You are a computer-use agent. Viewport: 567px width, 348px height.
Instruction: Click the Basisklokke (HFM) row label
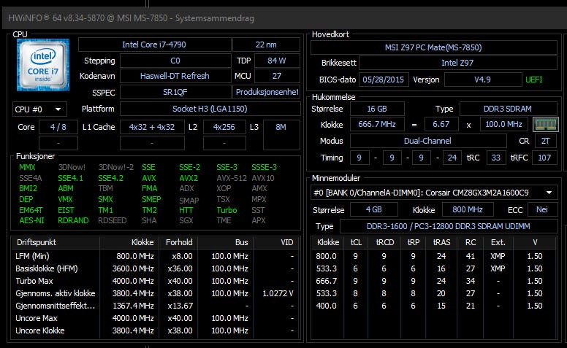click(47, 269)
